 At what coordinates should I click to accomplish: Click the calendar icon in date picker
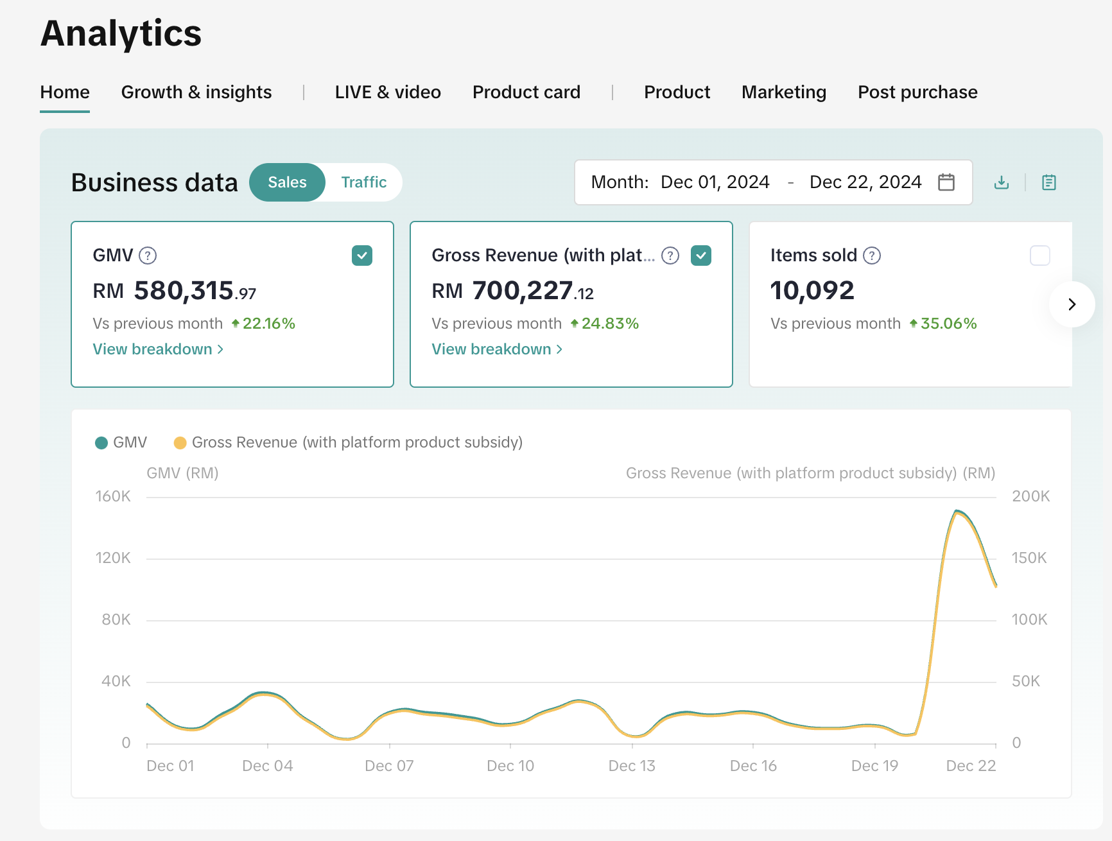point(946,182)
